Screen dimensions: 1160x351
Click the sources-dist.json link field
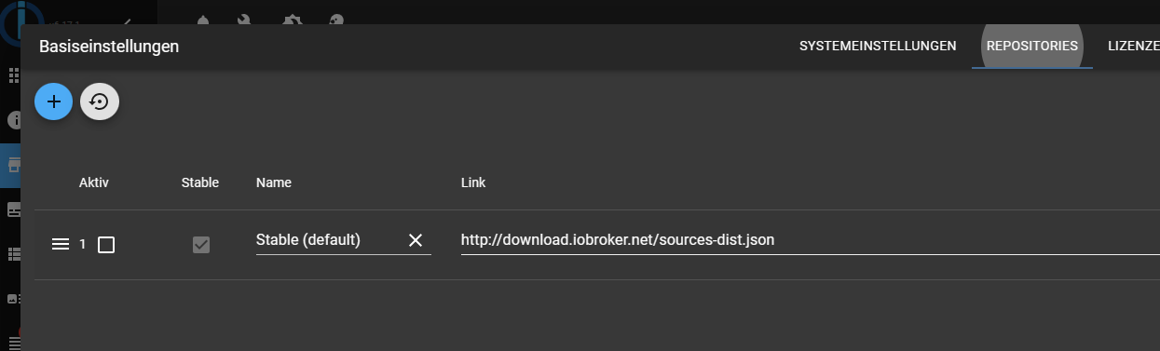[810, 240]
